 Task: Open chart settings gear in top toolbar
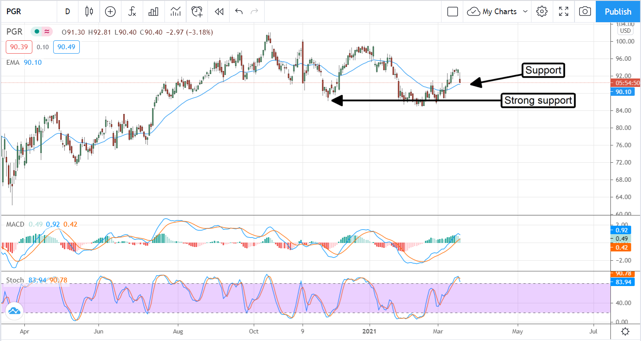(x=542, y=12)
